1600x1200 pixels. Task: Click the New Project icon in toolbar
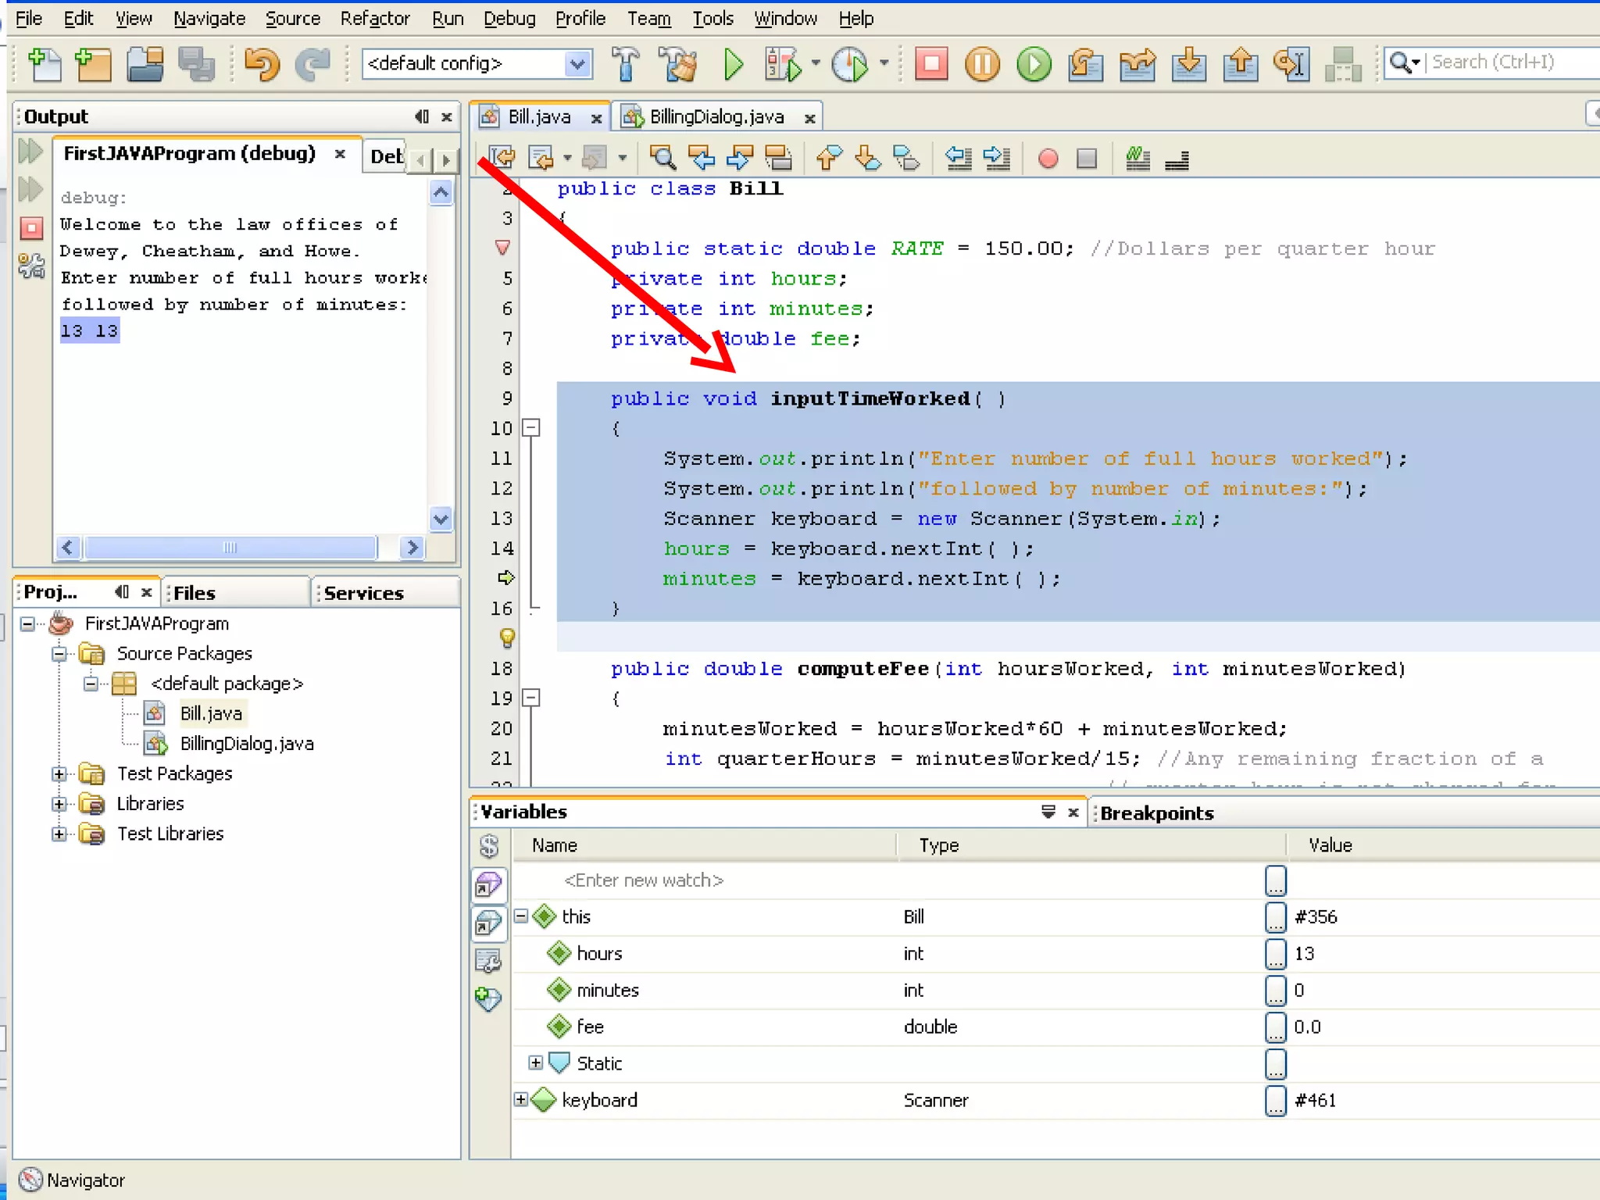(93, 64)
